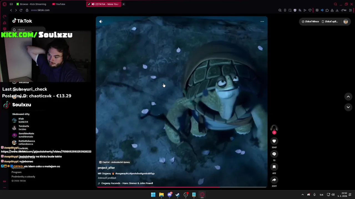Open Steam from the taskbar
The height and width of the screenshot is (199, 355).
177,195
